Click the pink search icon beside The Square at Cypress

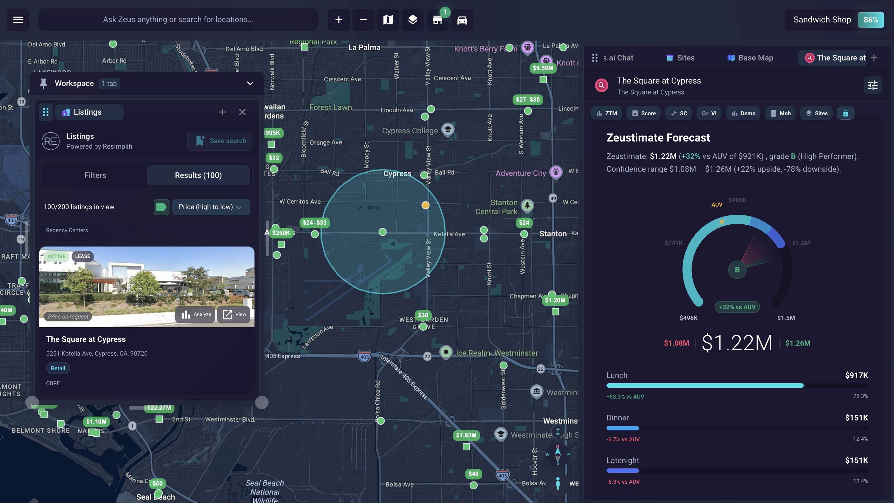click(602, 85)
